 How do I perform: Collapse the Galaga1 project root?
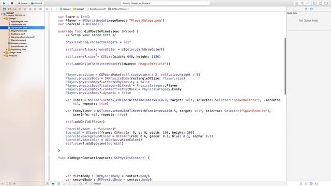pos(2,14)
